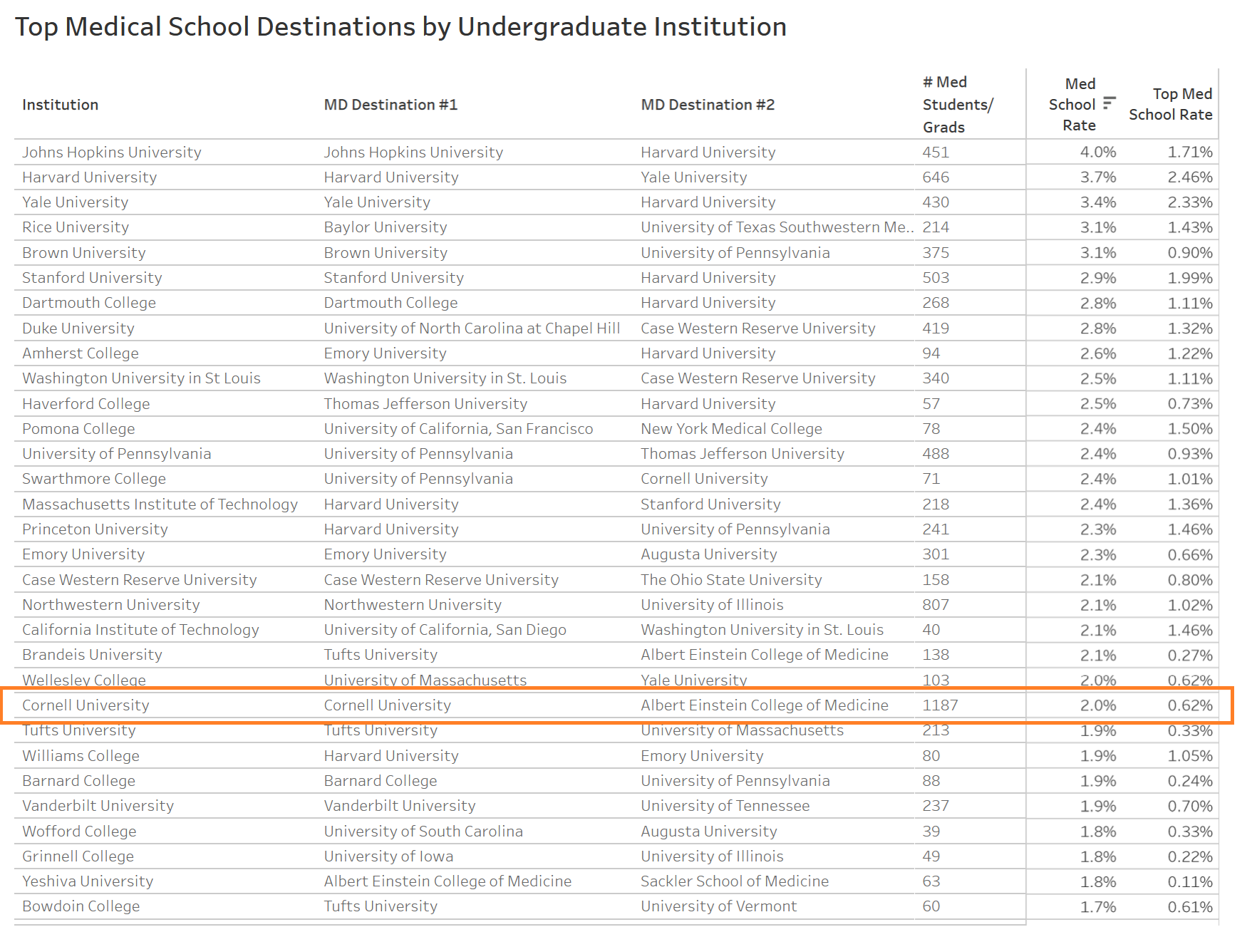Select Harvard University in the Institution column
Image resolution: width=1247 pixels, height=927 pixels.
point(89,177)
